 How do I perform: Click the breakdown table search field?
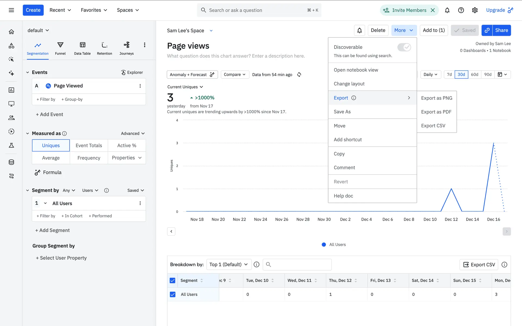[x=297, y=264]
